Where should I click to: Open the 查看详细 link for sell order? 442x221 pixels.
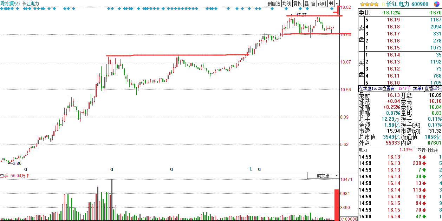coord(433,89)
